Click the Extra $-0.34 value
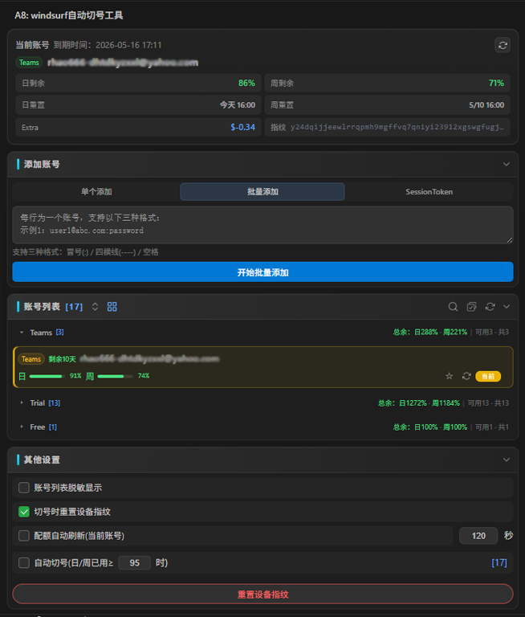 pyautogui.click(x=242, y=127)
